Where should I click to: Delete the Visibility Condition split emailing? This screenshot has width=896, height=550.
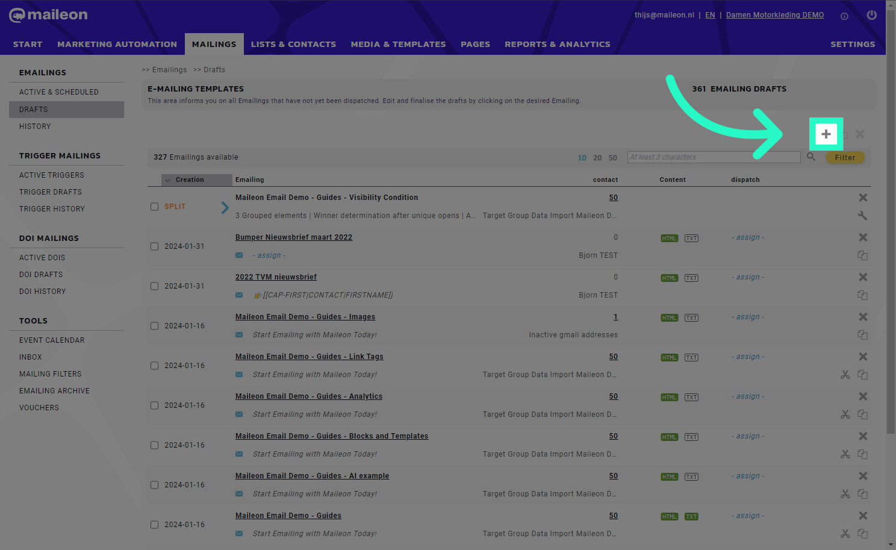pos(863,198)
